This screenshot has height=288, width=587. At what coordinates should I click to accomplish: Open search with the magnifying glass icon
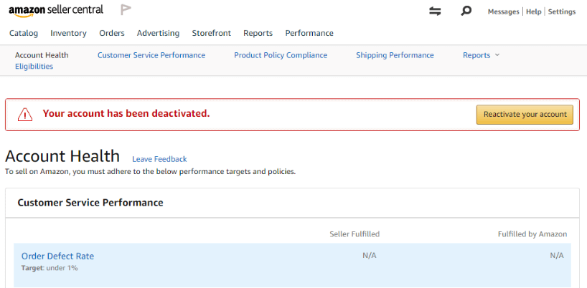click(466, 11)
